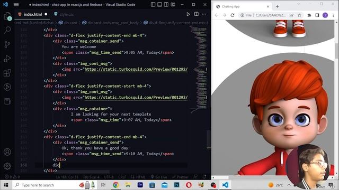Go forward in Chrome
The image size is (339, 190).
click(225, 15)
